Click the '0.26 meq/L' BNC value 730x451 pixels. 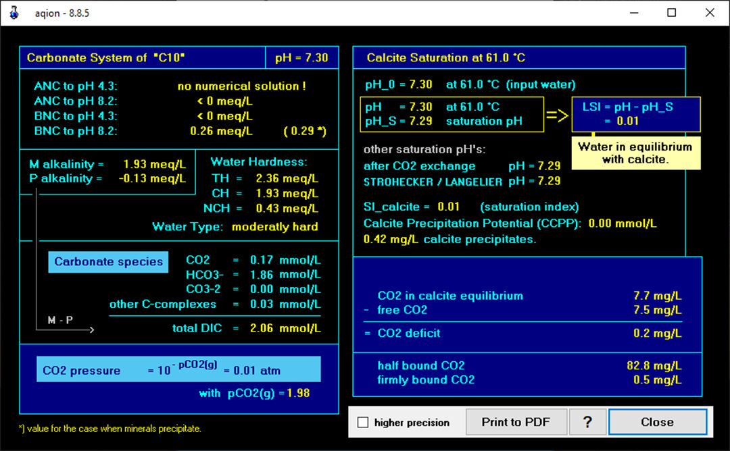[x=221, y=131]
